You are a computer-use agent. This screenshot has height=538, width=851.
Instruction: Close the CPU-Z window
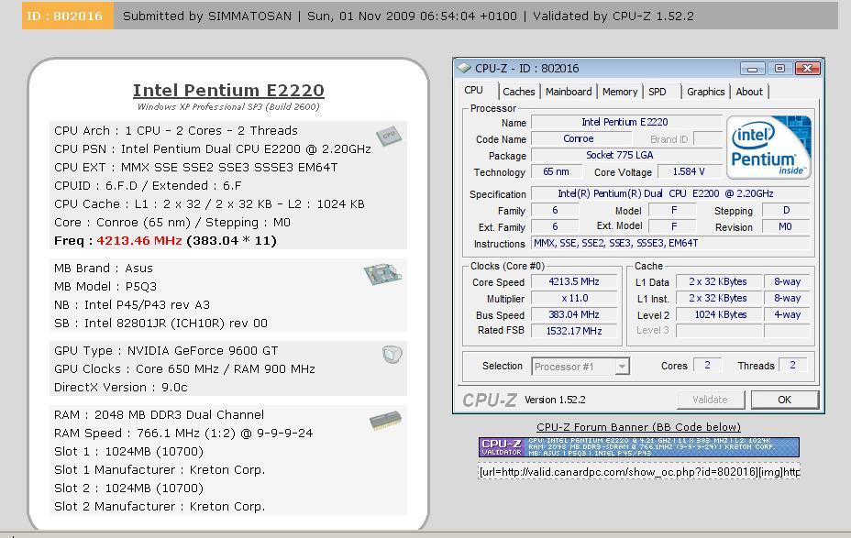(x=808, y=69)
